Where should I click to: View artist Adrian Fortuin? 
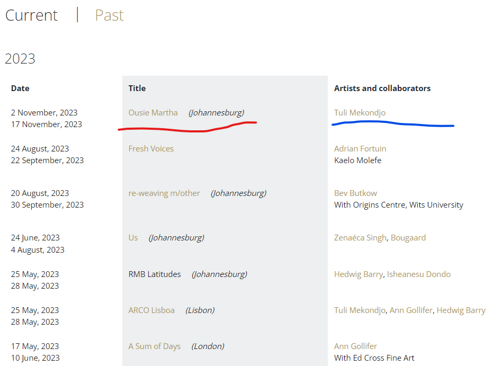360,149
